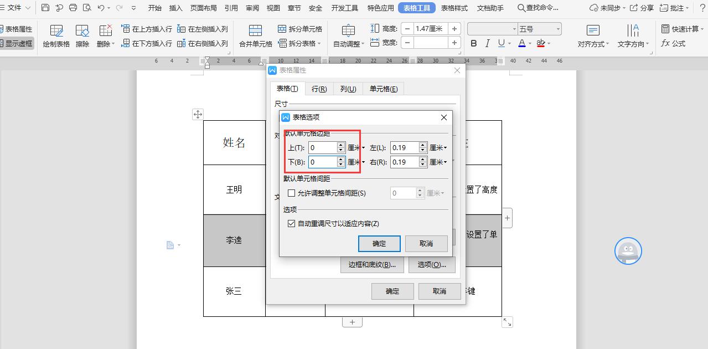
Task: Click the floating assistant robot icon
Action: click(x=628, y=251)
